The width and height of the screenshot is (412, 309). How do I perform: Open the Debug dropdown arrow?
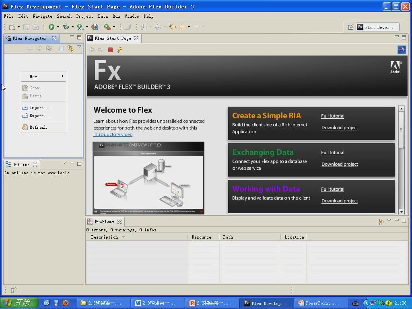click(x=72, y=27)
